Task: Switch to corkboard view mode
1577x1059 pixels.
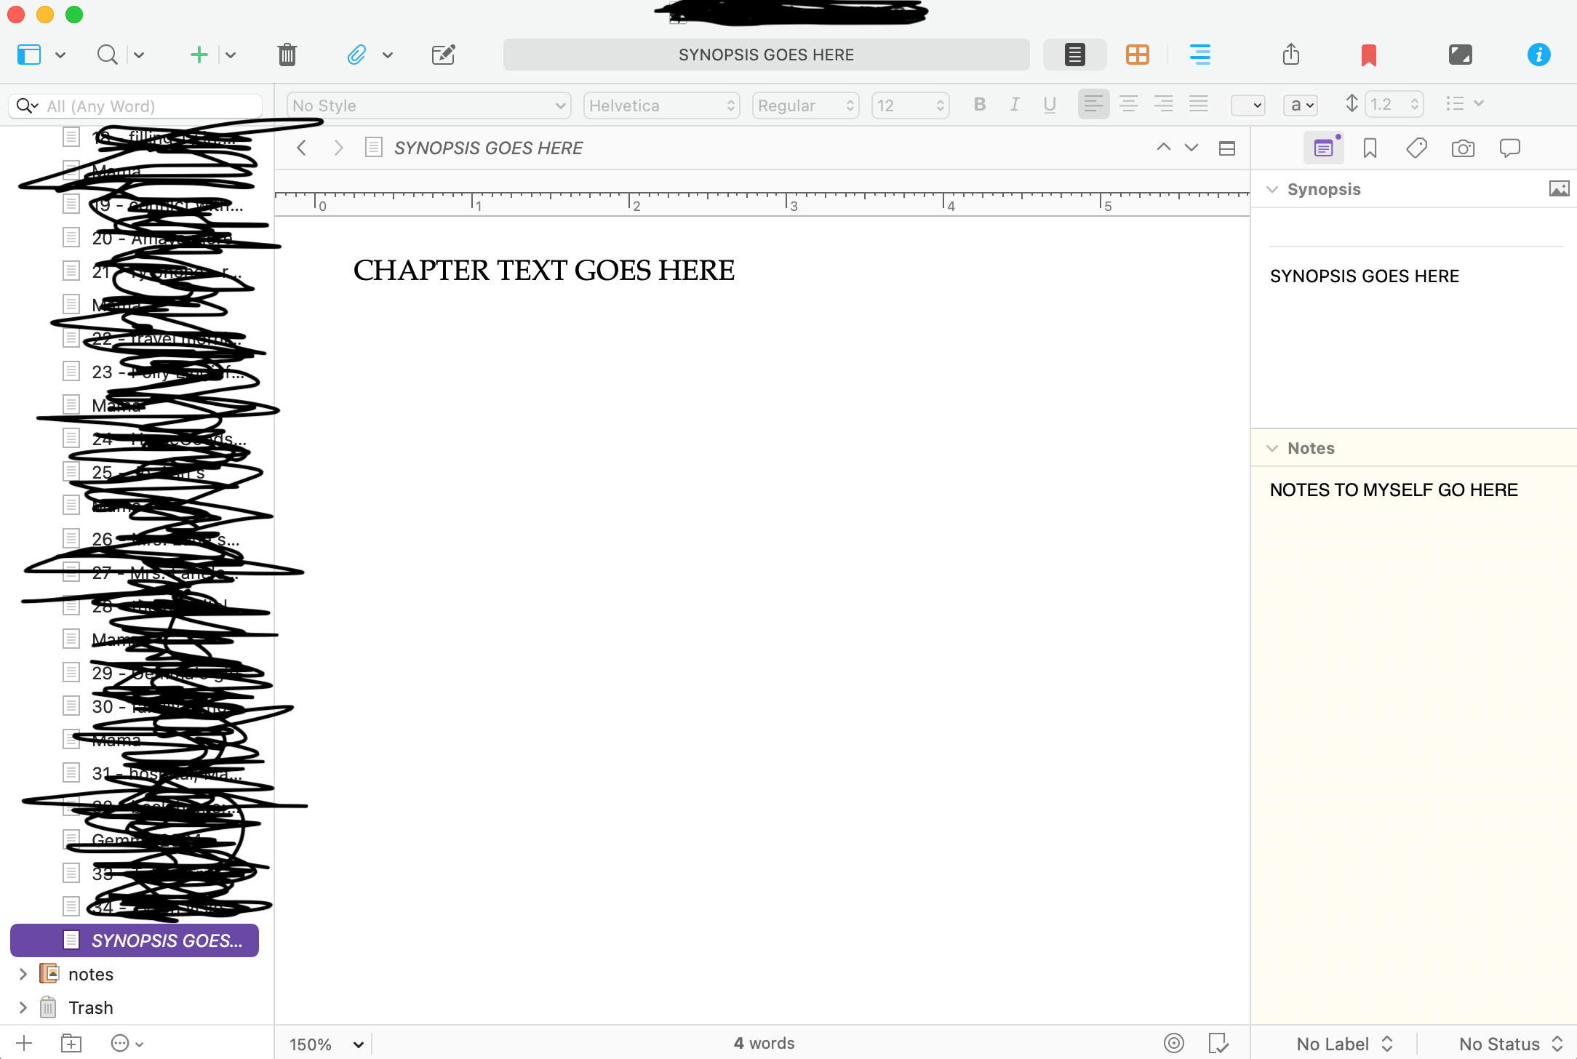Action: point(1137,55)
